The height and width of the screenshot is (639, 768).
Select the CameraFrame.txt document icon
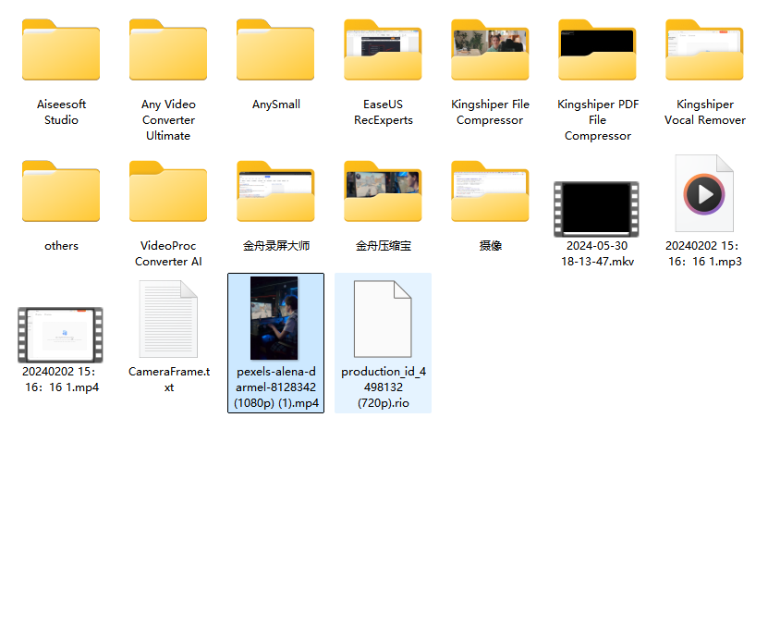[x=168, y=319]
